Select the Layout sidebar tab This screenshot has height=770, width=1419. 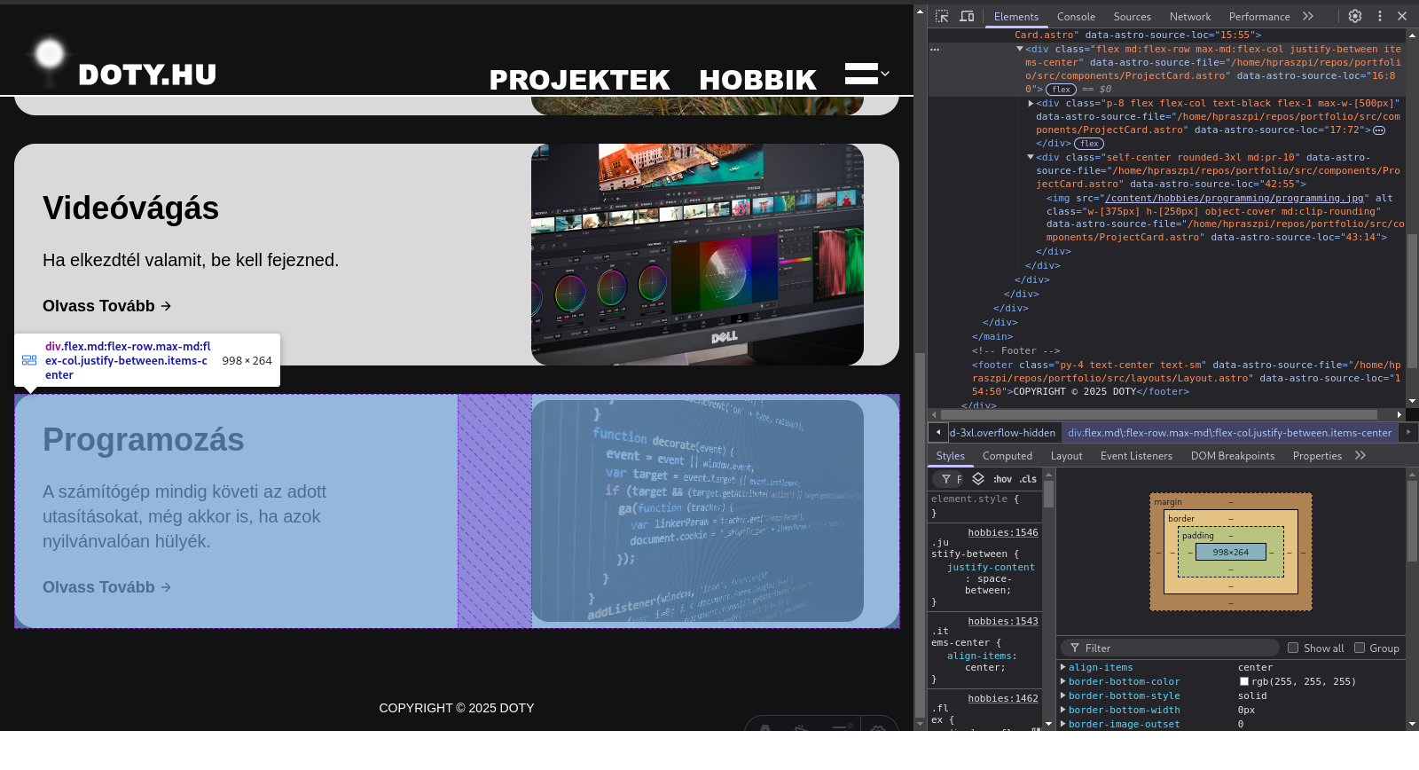[x=1066, y=456]
